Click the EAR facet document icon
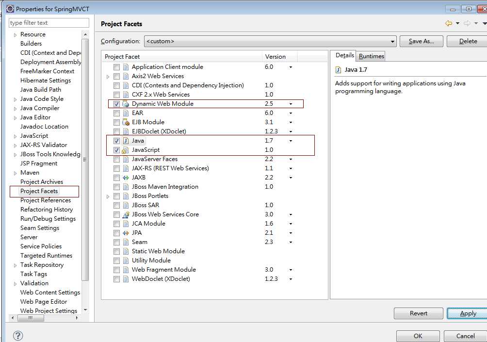The image size is (487, 342). (126, 113)
